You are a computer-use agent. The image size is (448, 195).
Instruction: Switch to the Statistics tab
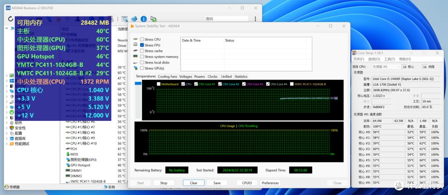click(x=241, y=77)
